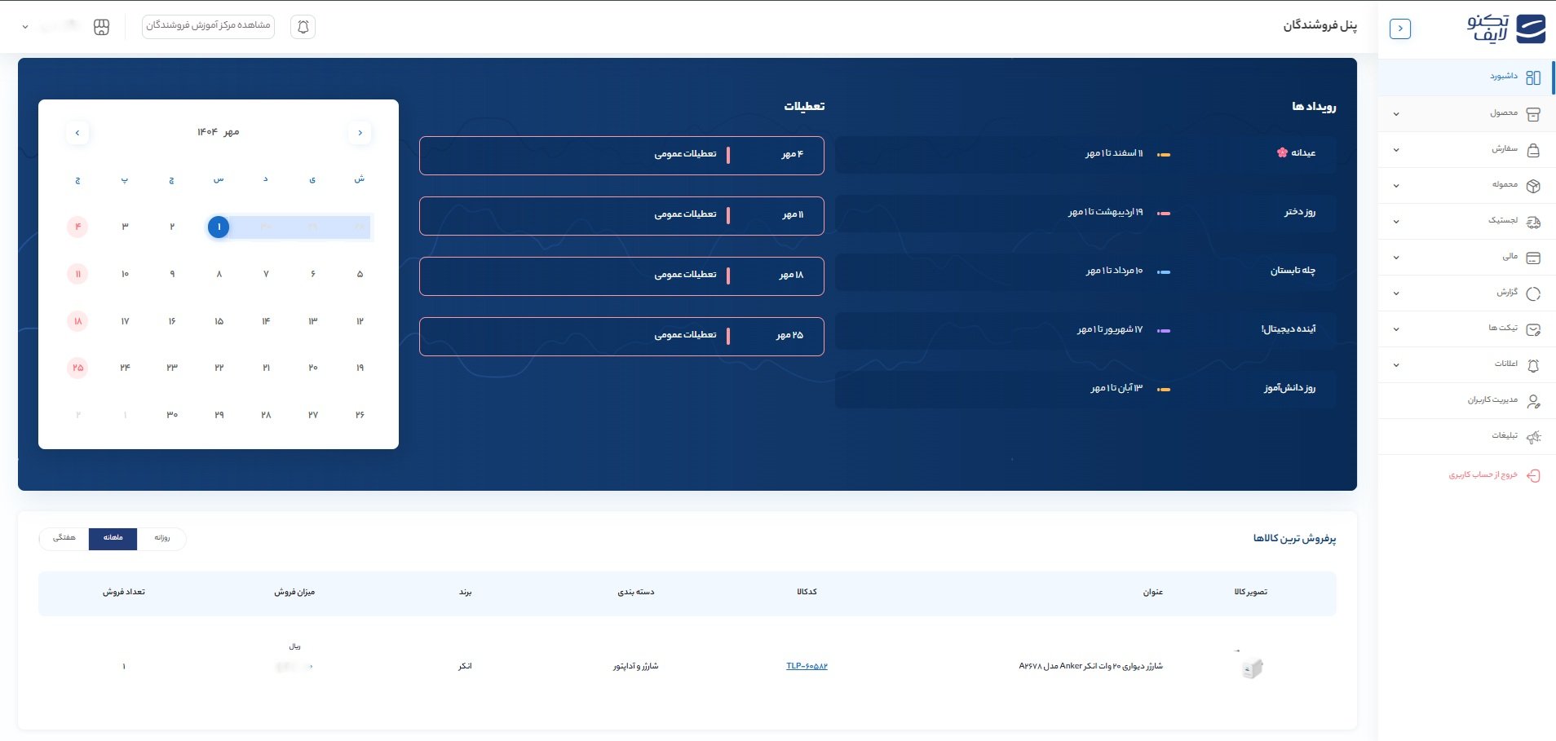Open the user account dropdown in header
The height and width of the screenshot is (741, 1556).
(x=25, y=27)
